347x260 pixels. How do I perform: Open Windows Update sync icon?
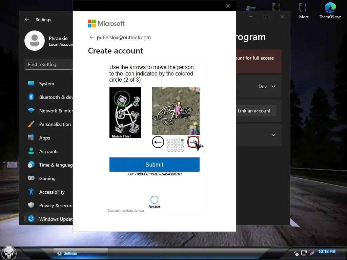pyautogui.click(x=31, y=219)
